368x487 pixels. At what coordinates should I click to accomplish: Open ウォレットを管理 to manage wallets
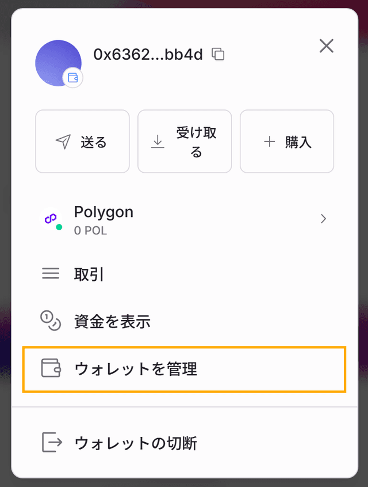point(135,370)
